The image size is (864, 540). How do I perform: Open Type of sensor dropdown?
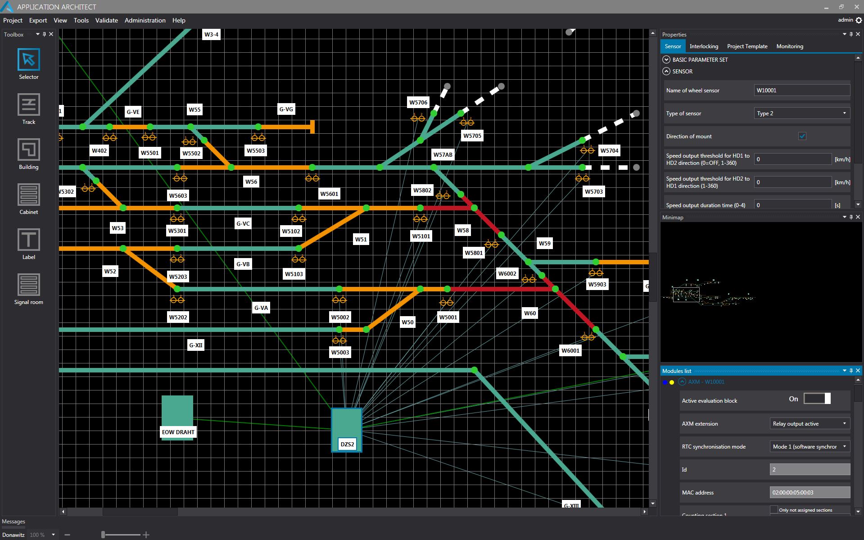(801, 113)
